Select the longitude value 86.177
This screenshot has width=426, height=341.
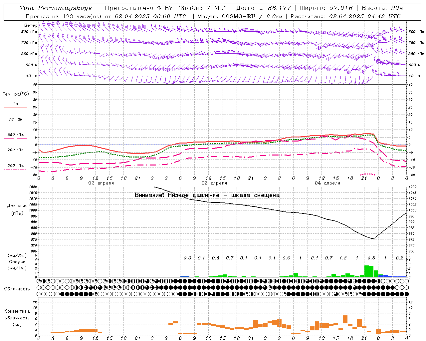280,8
